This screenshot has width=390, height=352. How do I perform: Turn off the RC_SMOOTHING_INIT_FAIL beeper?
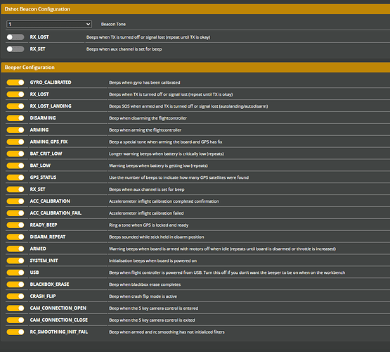coord(15,332)
